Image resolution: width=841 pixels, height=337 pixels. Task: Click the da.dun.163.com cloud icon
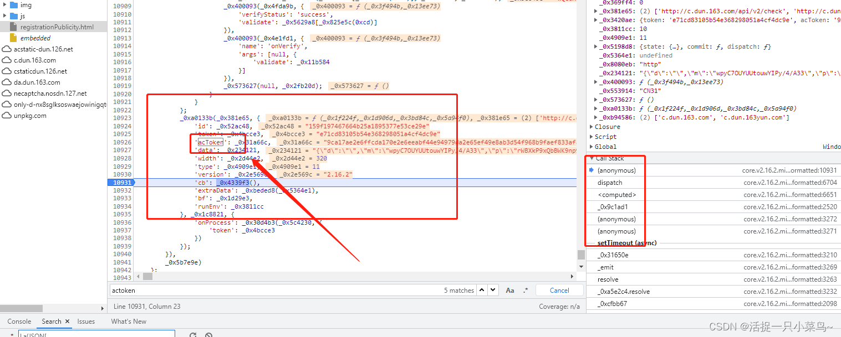pyautogui.click(x=7, y=82)
